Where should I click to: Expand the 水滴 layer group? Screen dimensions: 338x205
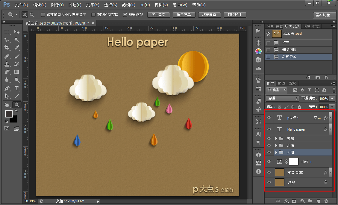point(276,145)
